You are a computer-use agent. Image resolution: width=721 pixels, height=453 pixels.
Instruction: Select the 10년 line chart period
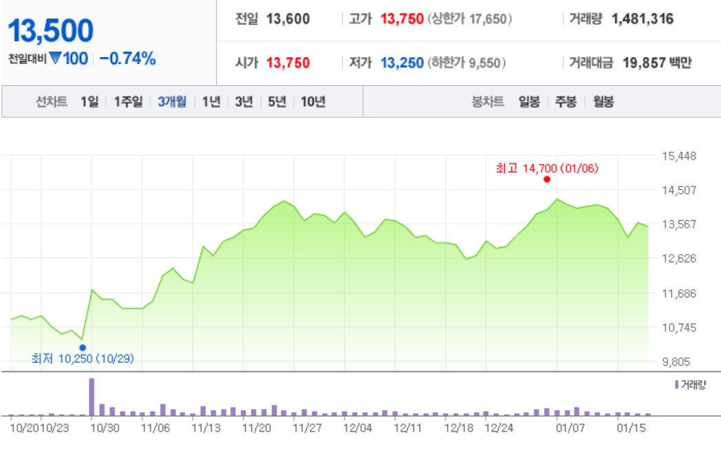click(x=313, y=101)
